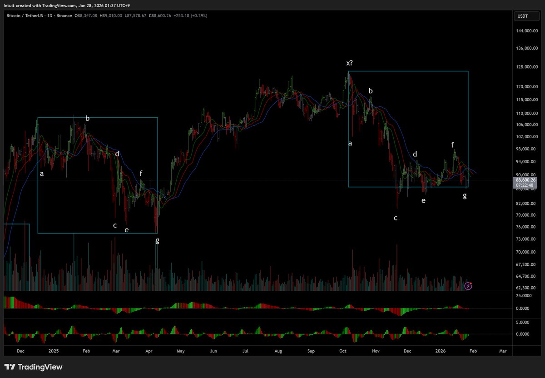
Task: Click the 2025 year label on time axis
Action: point(54,351)
